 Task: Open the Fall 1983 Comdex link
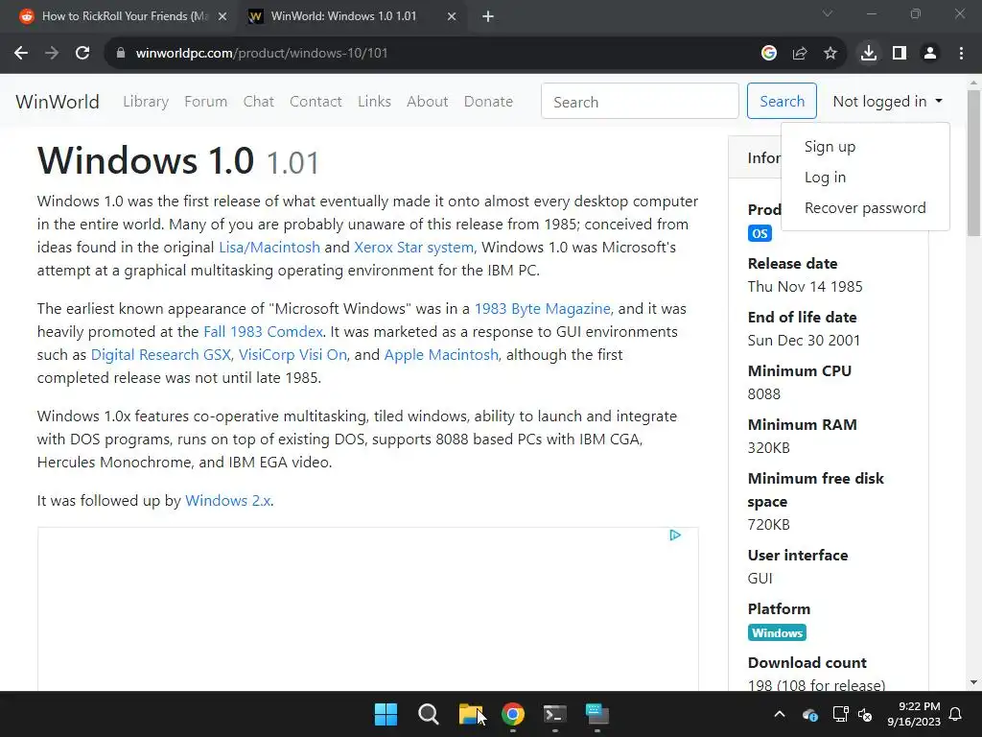click(x=263, y=332)
